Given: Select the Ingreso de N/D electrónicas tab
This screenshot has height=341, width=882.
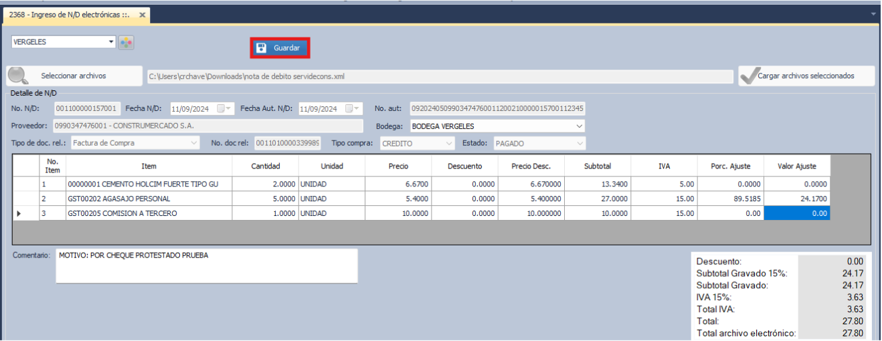Looking at the screenshot, I should coord(69,15).
